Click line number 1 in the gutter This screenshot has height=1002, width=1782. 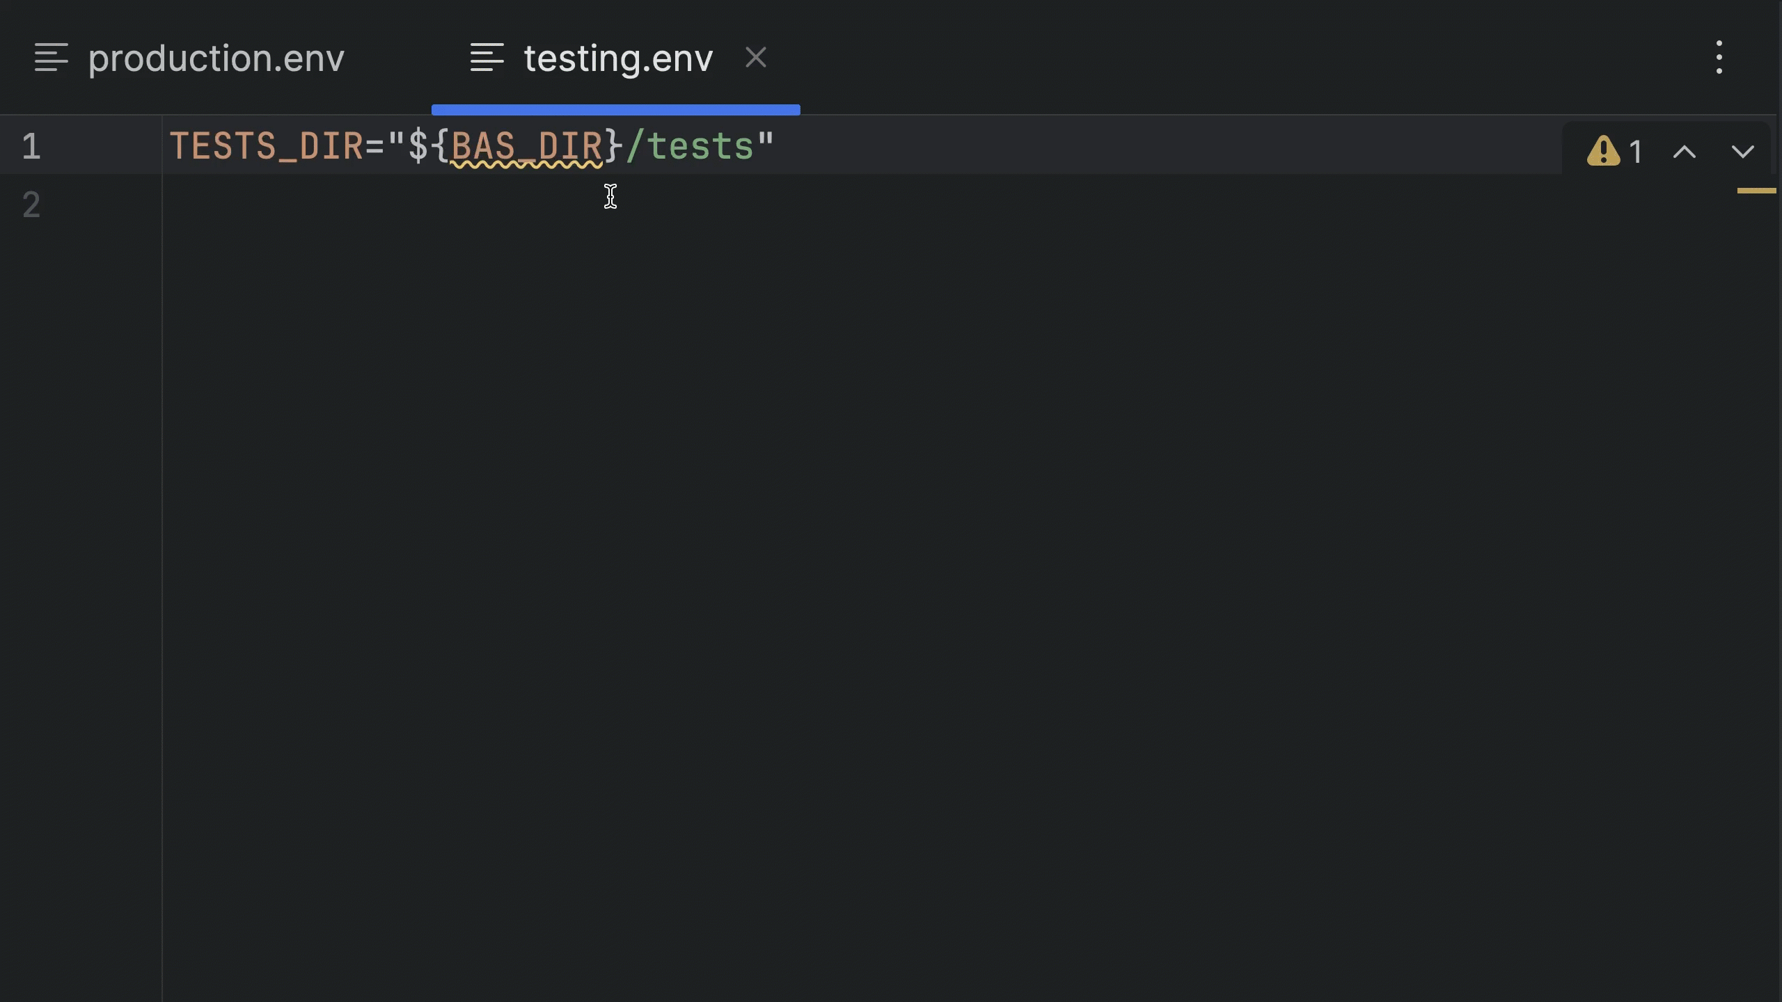(x=31, y=146)
